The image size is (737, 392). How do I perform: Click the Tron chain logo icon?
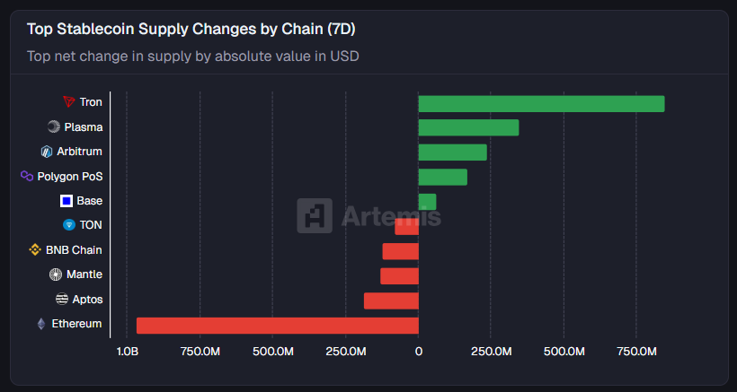(68, 102)
